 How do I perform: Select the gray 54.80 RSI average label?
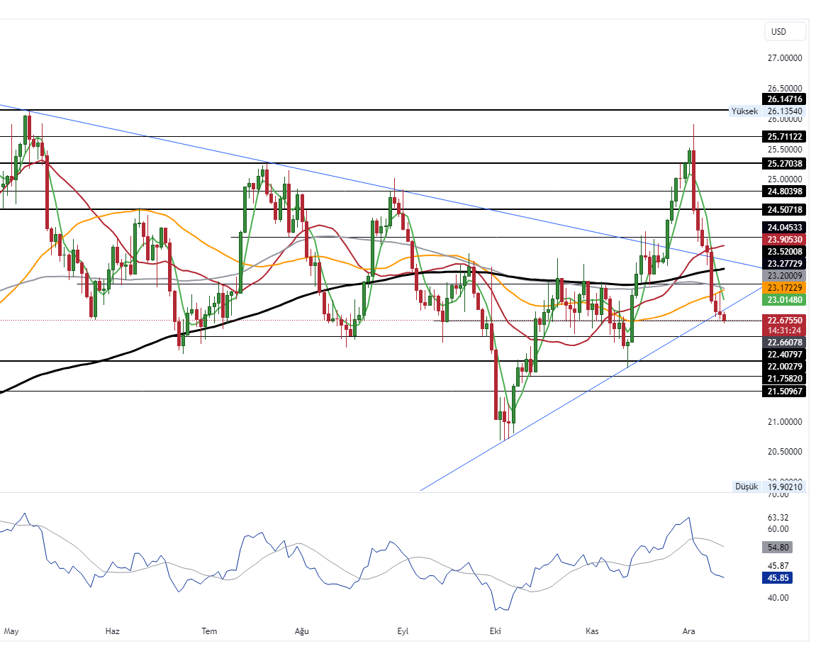777,548
